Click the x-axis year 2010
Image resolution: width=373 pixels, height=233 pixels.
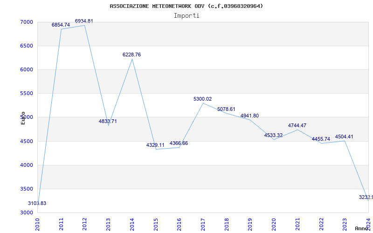(37, 224)
